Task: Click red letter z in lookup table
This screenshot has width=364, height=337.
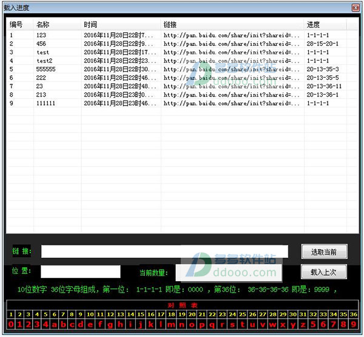Action: 303,324
